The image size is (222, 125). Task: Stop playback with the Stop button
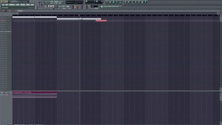click(53, 6)
